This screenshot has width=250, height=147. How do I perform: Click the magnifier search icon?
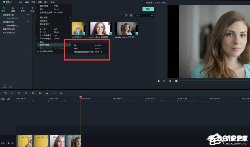[152, 15]
